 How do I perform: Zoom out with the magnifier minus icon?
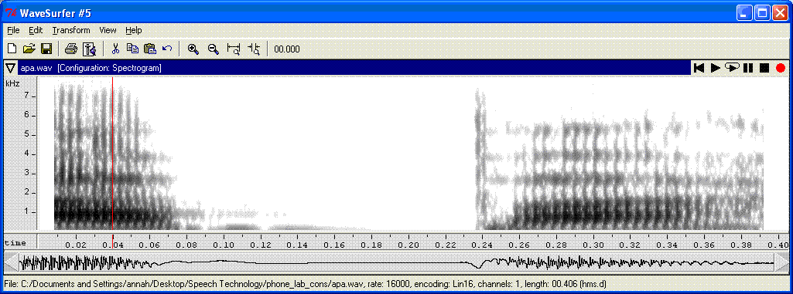(213, 49)
